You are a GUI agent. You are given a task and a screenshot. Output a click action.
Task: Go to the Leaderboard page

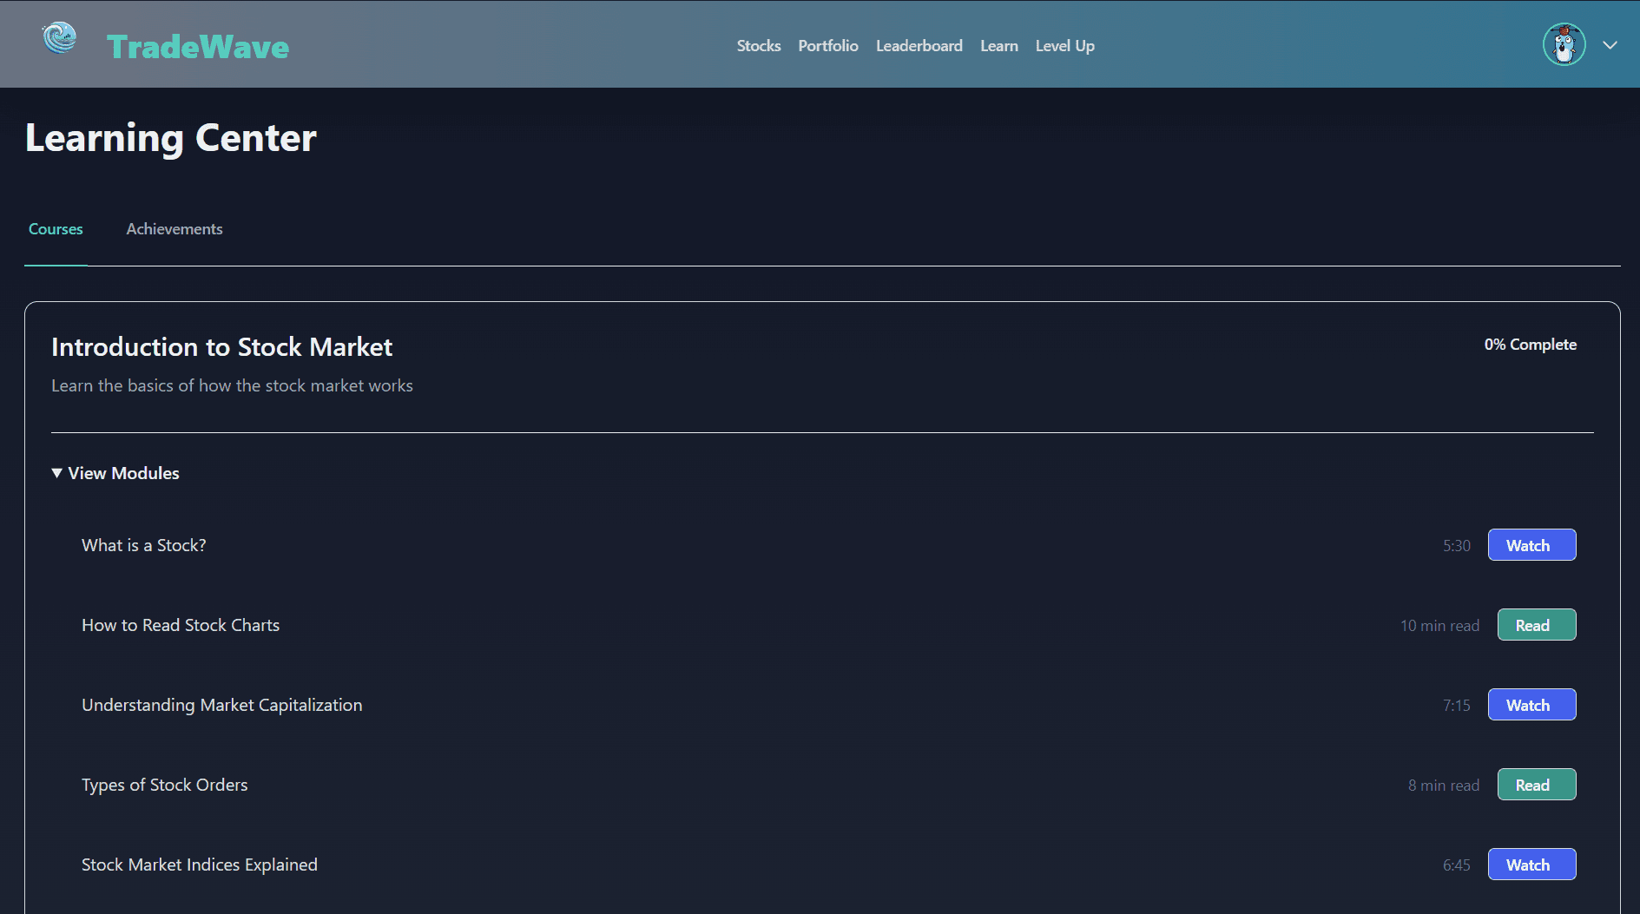[919, 45]
